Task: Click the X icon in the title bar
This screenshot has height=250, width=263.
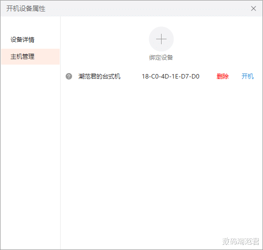Action: [254, 8]
